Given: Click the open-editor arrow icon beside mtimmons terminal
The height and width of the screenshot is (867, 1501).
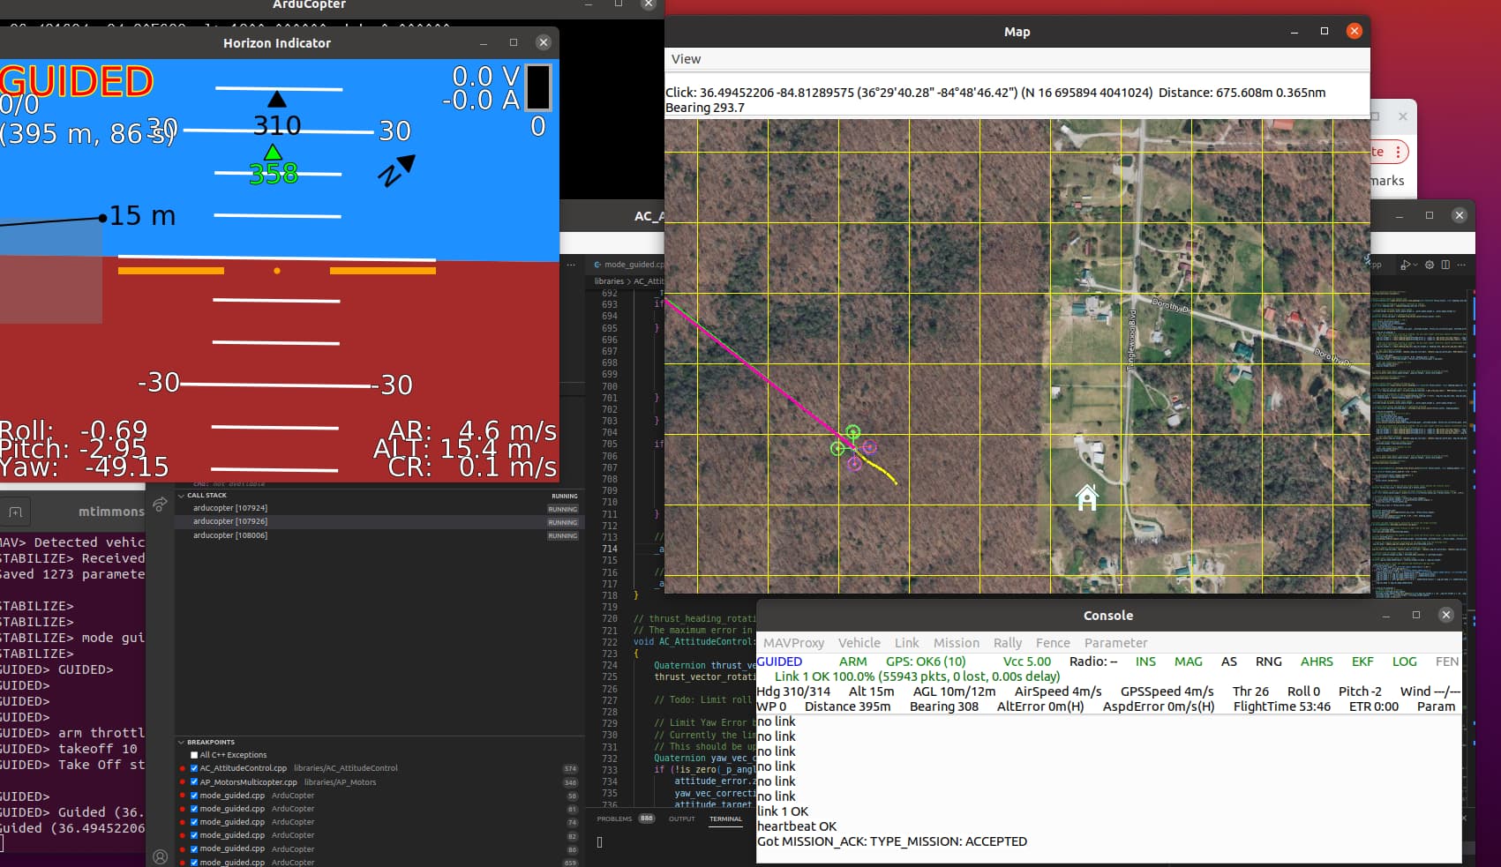Looking at the screenshot, I should (159, 503).
